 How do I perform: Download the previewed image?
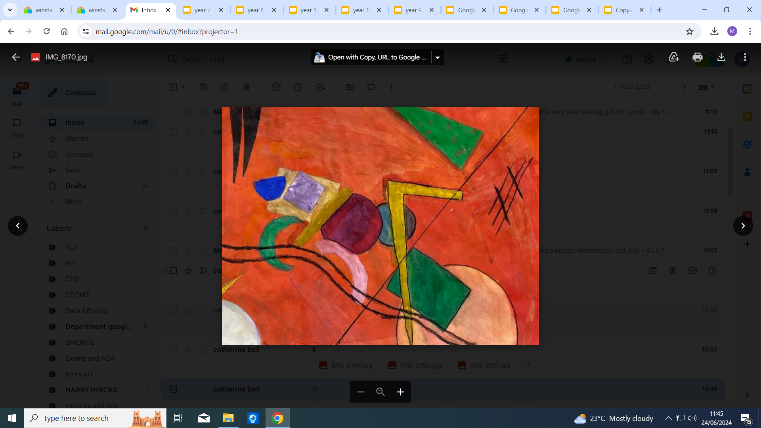coord(721,57)
